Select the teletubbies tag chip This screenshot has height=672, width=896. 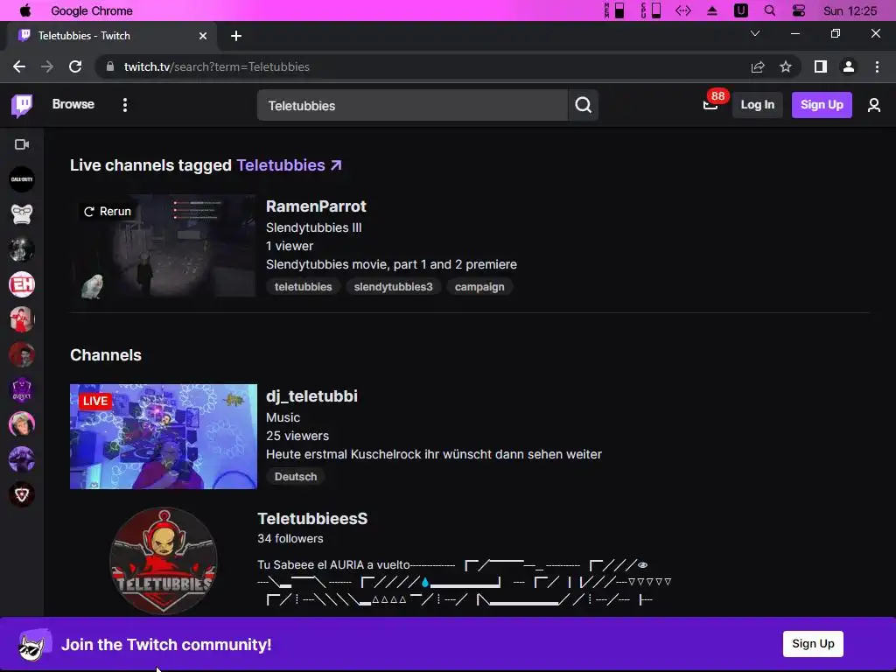(x=303, y=287)
